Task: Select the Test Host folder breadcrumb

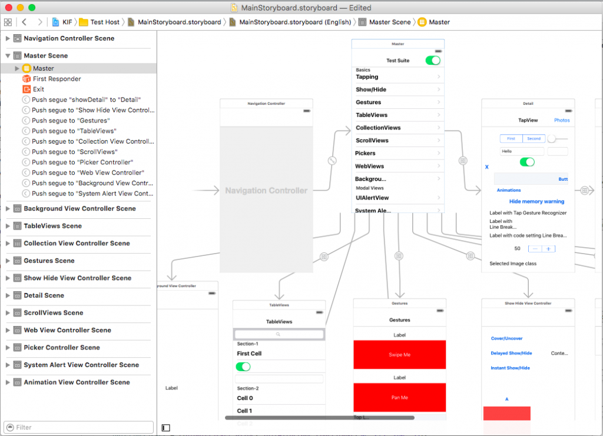Action: [99, 22]
